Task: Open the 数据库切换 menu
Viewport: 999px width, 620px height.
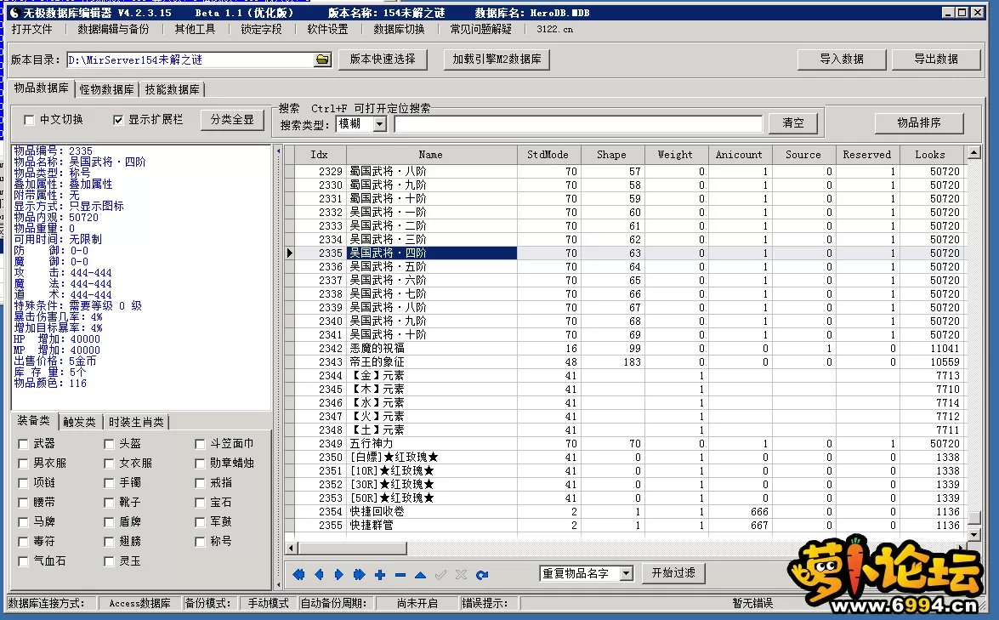Action: pyautogui.click(x=399, y=29)
